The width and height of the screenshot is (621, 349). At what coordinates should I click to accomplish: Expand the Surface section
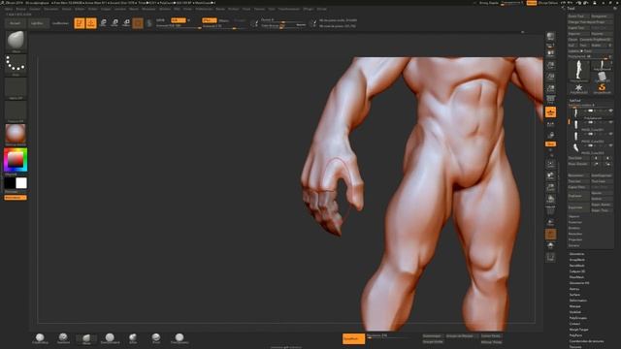(x=574, y=295)
